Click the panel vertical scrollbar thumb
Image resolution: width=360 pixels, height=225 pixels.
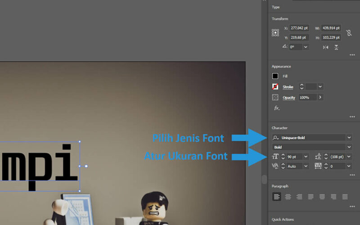coord(264,179)
